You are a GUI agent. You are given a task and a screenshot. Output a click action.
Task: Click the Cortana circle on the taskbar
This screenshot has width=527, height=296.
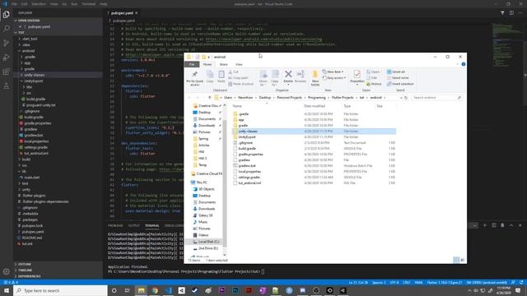click(x=114, y=290)
